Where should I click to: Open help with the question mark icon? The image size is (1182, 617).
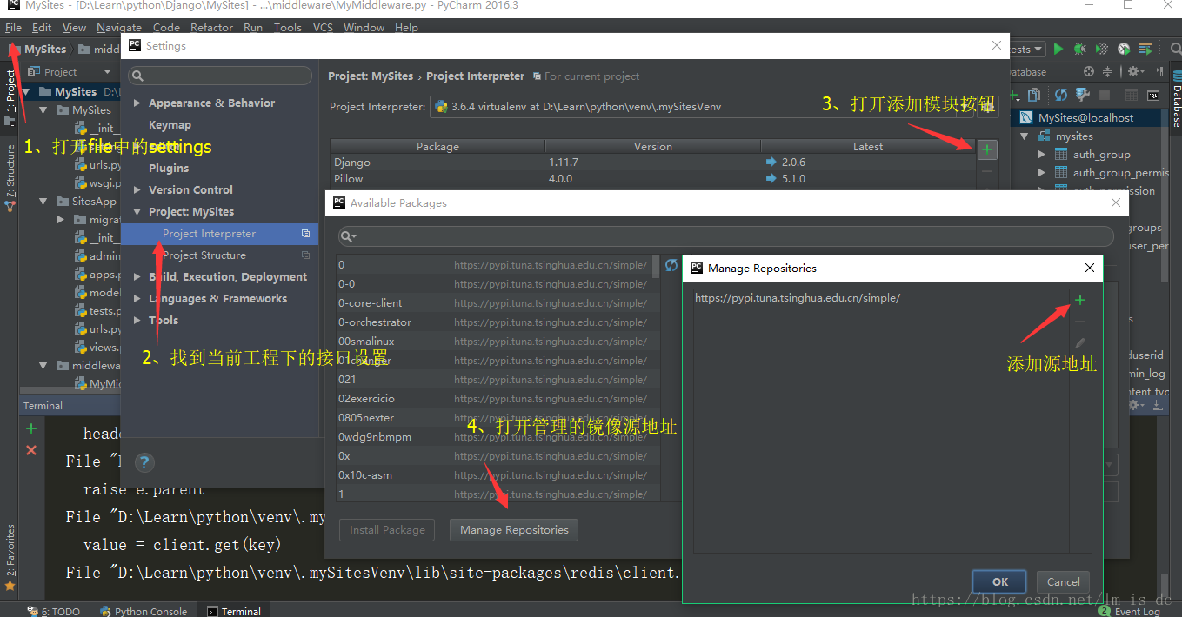coord(145,462)
